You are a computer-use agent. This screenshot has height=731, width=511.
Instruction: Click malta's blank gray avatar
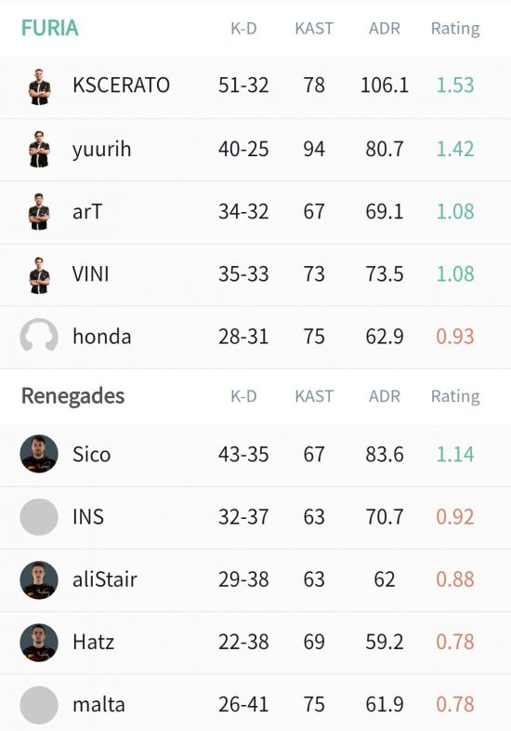pos(39,704)
